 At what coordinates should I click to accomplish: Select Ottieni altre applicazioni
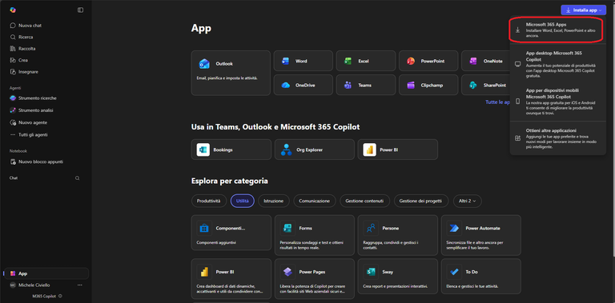(x=557, y=138)
